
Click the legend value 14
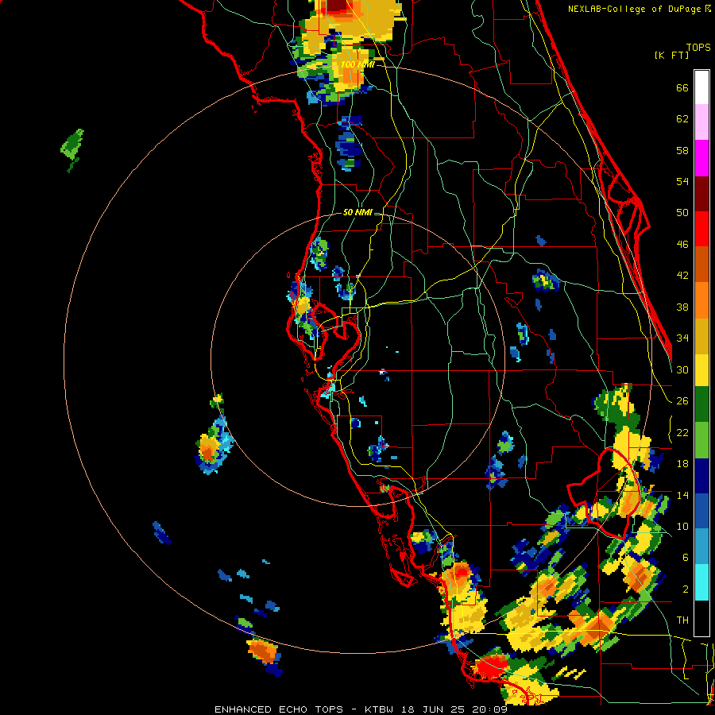coord(682,495)
